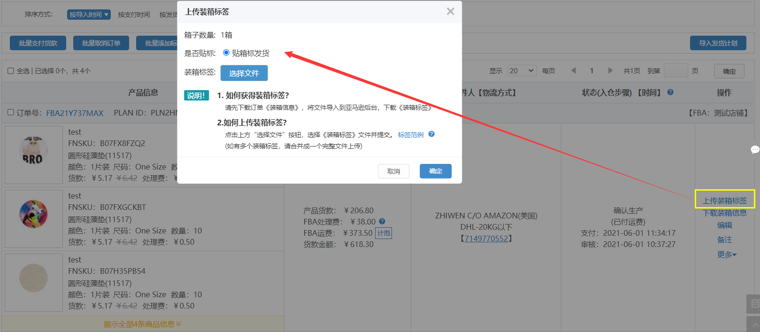The height and width of the screenshot is (332, 760).
Task: Open the page size dropdown showing 20
Action: pos(522,71)
